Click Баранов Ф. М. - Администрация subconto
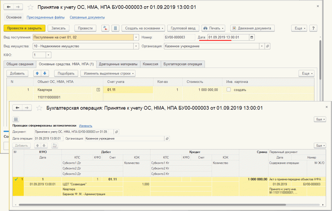This screenshot has height=211, width=332. click(92, 194)
